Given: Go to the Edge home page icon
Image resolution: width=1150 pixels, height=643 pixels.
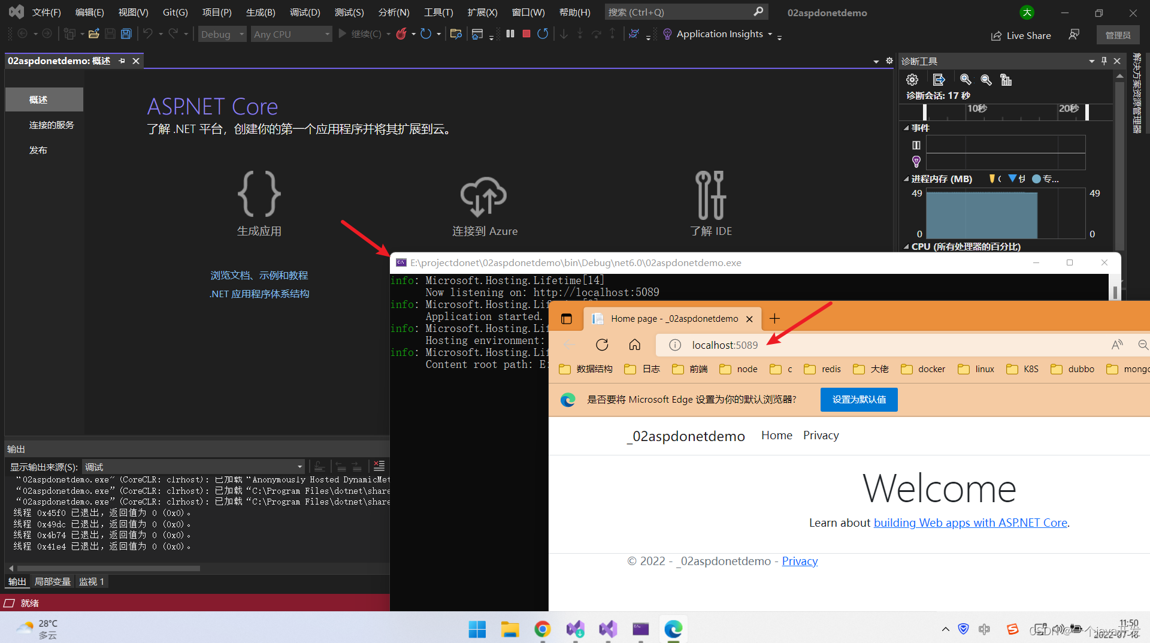Looking at the screenshot, I should pyautogui.click(x=635, y=345).
